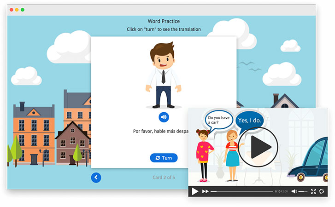This screenshot has height=207, width=335.
Task: Seek along the video progress bar
Action: tap(241, 191)
